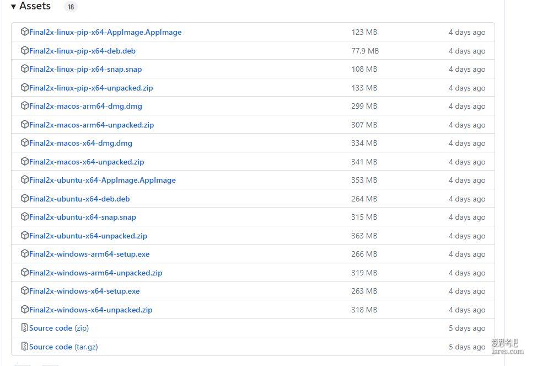Click "4 days ago" in the 299 MB row
The width and height of the screenshot is (537, 366).
[467, 107]
